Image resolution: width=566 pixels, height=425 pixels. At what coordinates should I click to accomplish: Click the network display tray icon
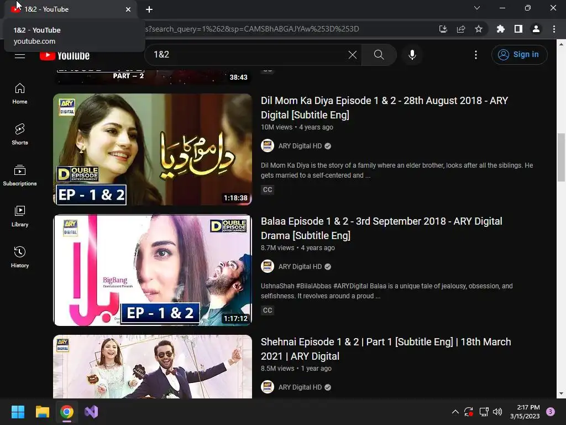(x=484, y=412)
